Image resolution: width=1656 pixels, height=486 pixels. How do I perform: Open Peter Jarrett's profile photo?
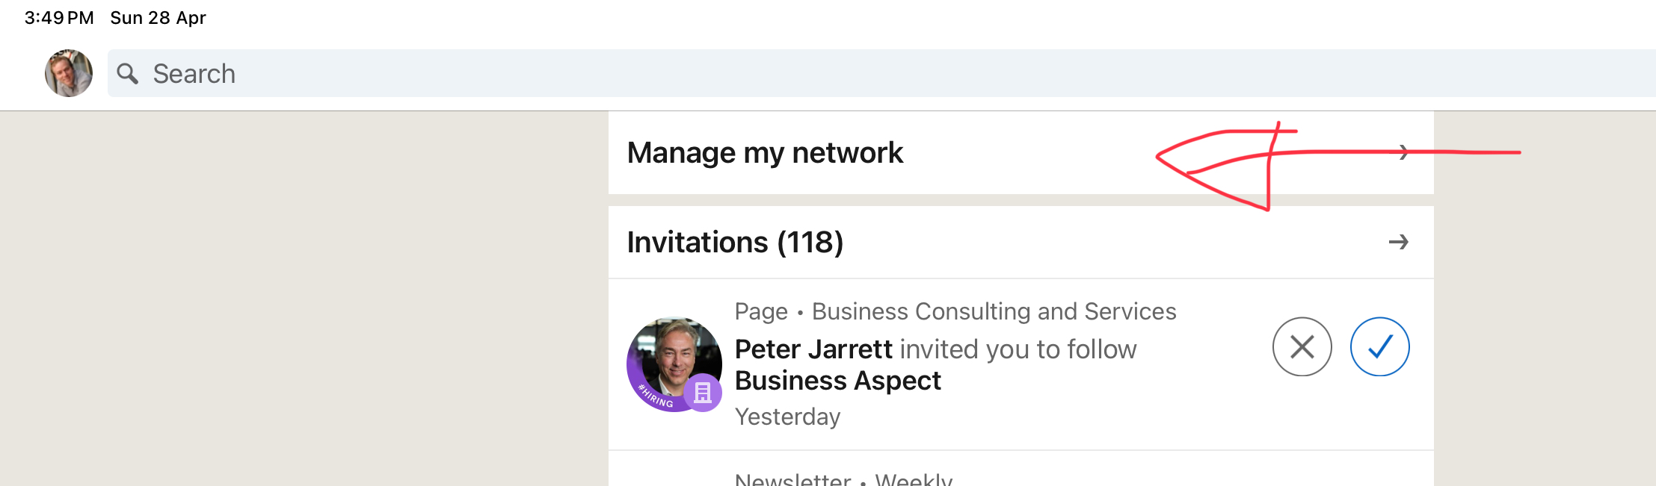(673, 358)
